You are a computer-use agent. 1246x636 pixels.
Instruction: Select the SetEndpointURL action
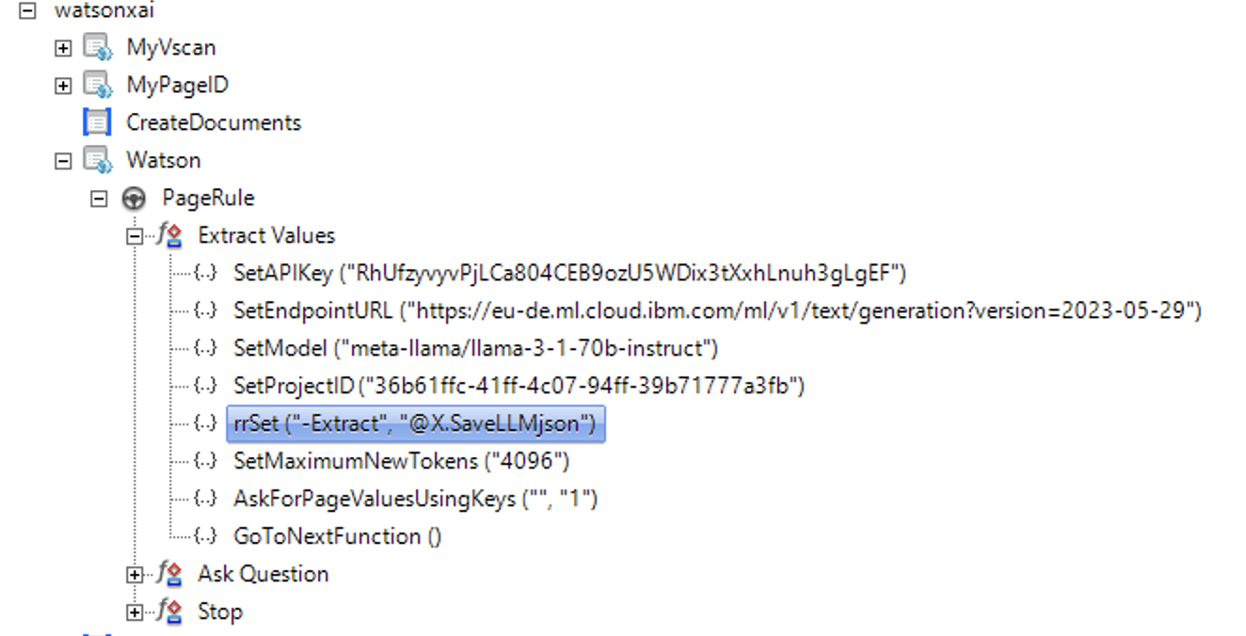pyautogui.click(x=716, y=310)
